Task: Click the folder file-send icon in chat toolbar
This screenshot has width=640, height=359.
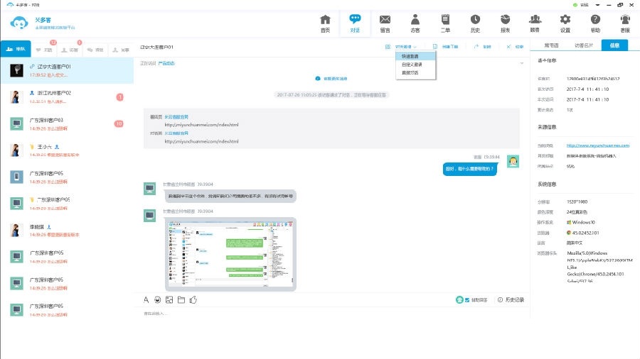Action: [x=181, y=300]
